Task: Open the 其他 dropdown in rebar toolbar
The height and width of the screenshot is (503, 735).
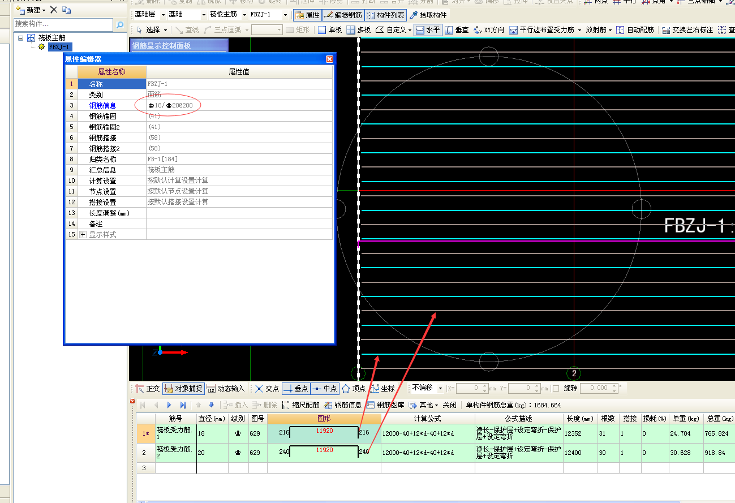Action: click(423, 405)
